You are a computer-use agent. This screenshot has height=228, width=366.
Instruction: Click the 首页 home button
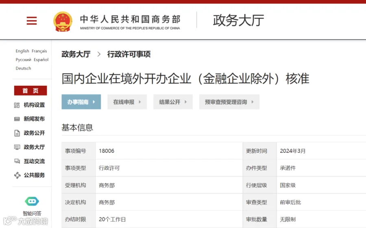pos(30,91)
